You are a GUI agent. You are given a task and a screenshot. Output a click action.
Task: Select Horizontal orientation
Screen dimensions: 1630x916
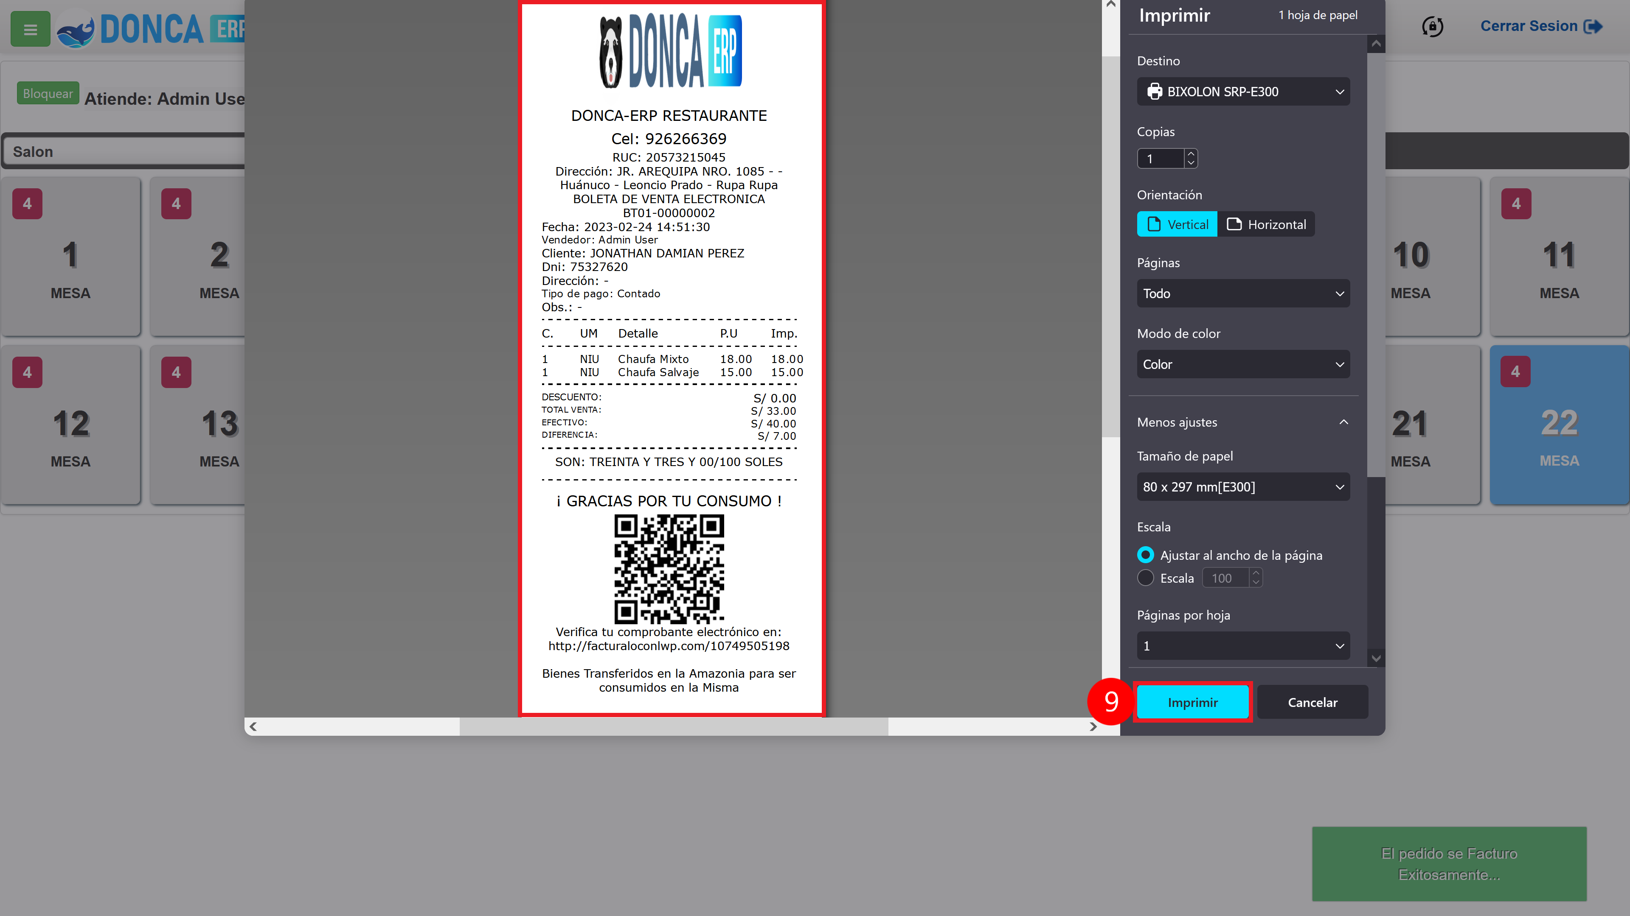[1266, 224]
